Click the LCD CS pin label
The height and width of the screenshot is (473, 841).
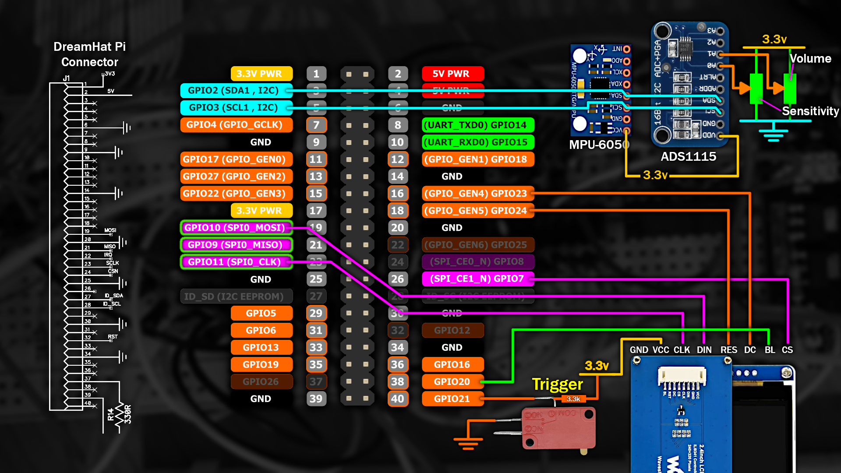(x=787, y=350)
